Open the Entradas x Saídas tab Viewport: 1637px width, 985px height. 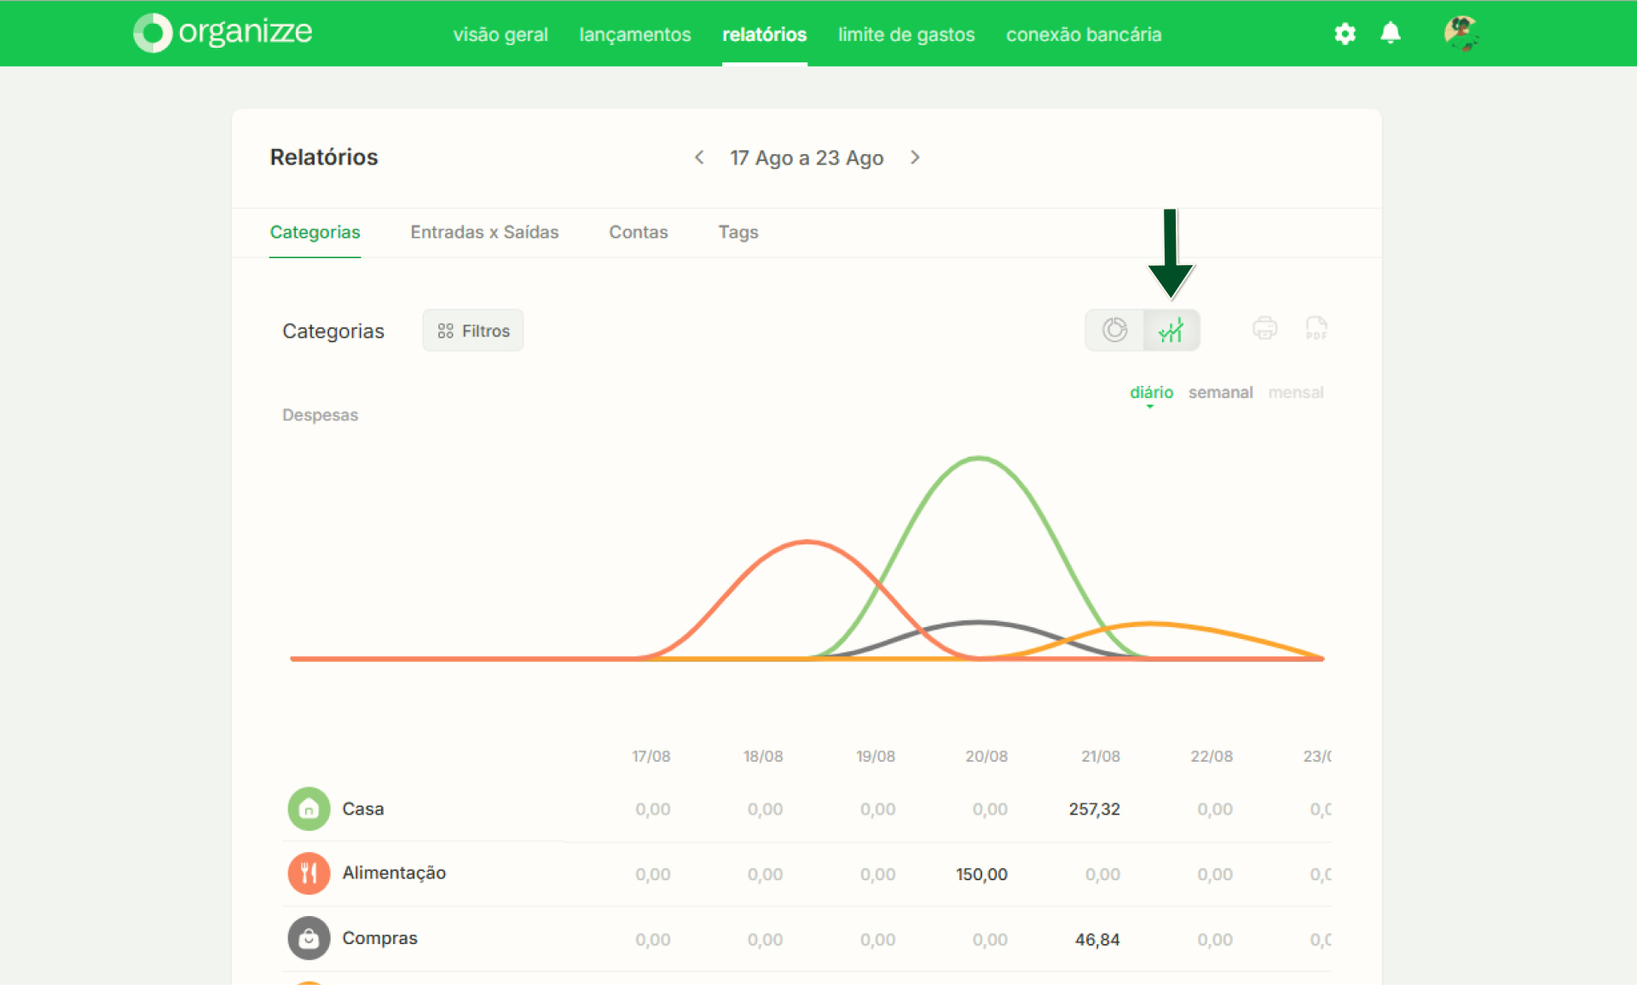[x=484, y=232]
